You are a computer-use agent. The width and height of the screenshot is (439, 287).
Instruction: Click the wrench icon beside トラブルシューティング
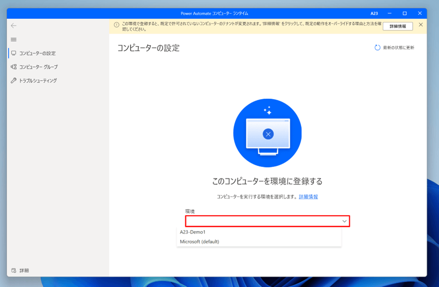tap(14, 81)
